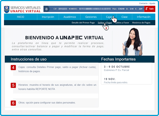Open the Inscripción menu
The height and width of the screenshot is (116, 159).
coord(48,17)
